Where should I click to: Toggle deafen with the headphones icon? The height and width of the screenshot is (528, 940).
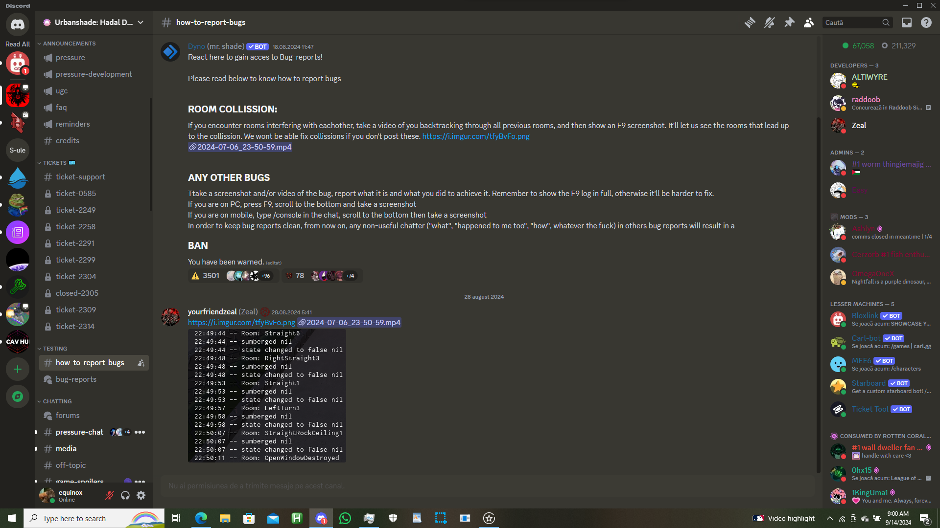[125, 495]
